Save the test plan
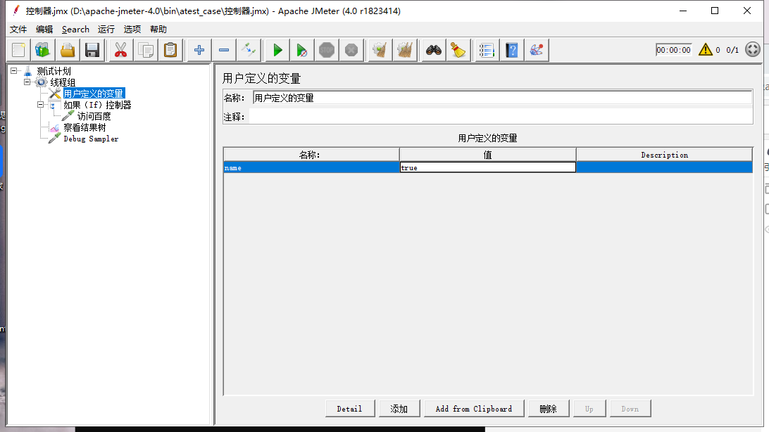Image resolution: width=769 pixels, height=432 pixels. (92, 50)
